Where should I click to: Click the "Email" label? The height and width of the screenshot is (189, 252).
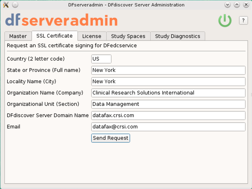pyautogui.click(x=13, y=127)
